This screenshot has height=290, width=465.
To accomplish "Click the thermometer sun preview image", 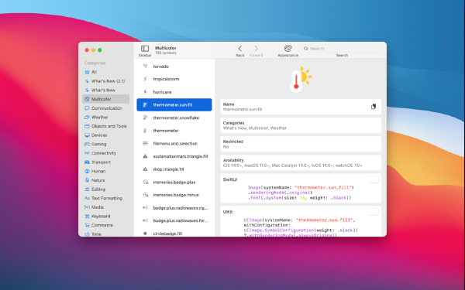I will coord(301,80).
